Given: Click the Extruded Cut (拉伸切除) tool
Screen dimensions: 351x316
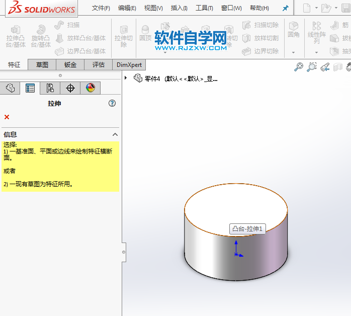Looking at the screenshot, I should (124, 37).
